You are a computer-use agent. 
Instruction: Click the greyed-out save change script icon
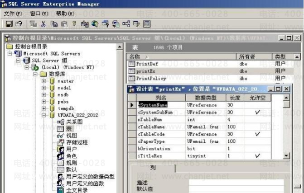[x=33, y=24]
